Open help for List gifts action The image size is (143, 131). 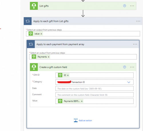coord(124,6)
